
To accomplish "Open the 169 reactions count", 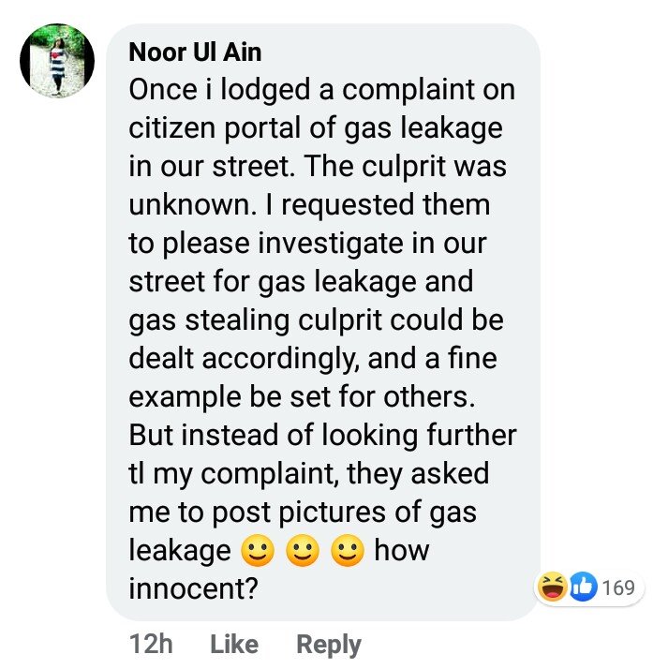I will [618, 588].
